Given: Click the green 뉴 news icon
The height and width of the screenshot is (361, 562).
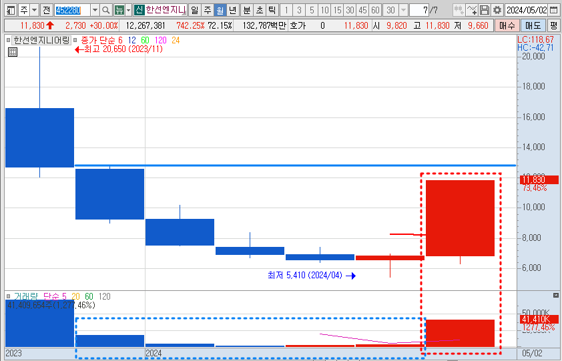Looking at the screenshot, I should pyautogui.click(x=119, y=10).
